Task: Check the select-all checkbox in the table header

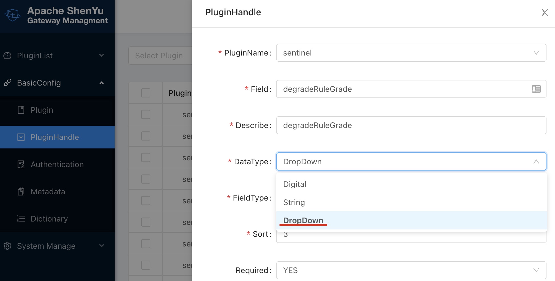Action: pos(145,93)
